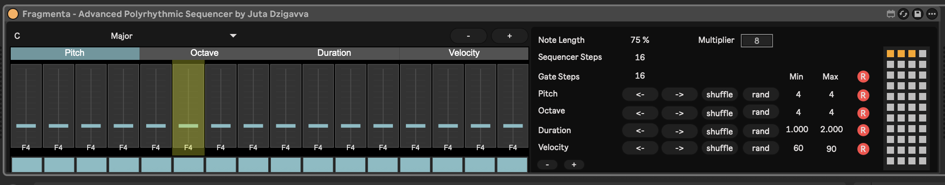The width and height of the screenshot is (945, 185).
Task: Click the save preset floppy disk icon
Action: click(x=918, y=14)
